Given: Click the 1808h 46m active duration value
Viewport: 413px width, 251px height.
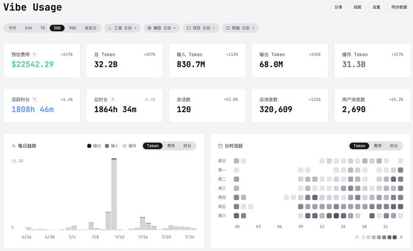Looking at the screenshot, I should point(32,109).
